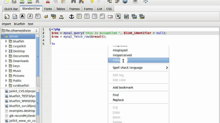Insert a paragraph tag via the Paragraph icon
Image resolution: width=220 pixels, height=123 pixels.
click(38, 16)
